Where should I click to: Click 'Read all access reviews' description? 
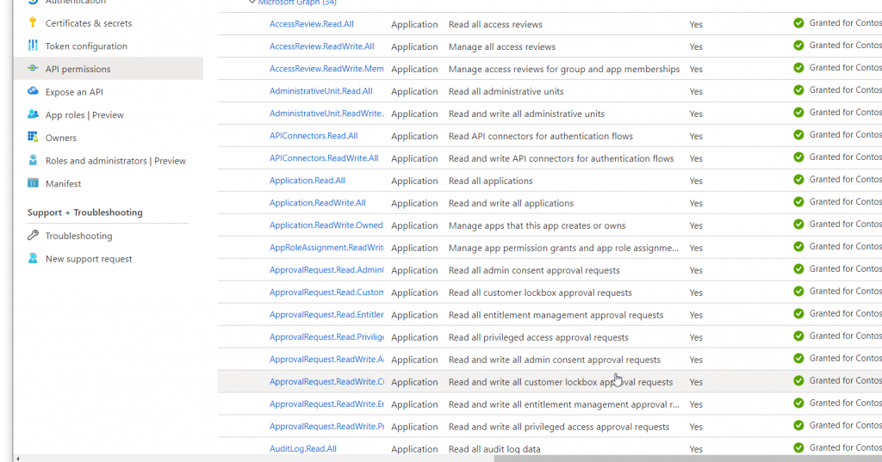pyautogui.click(x=495, y=24)
